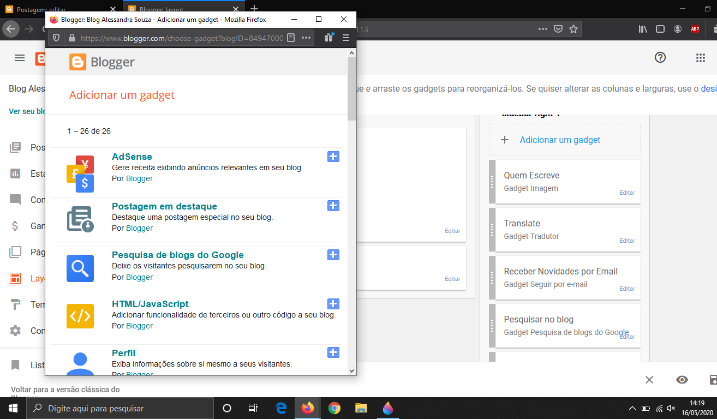Viewport: 717px width, 419px height.
Task: Switch to the Blogger: layout tab
Action: point(183,10)
